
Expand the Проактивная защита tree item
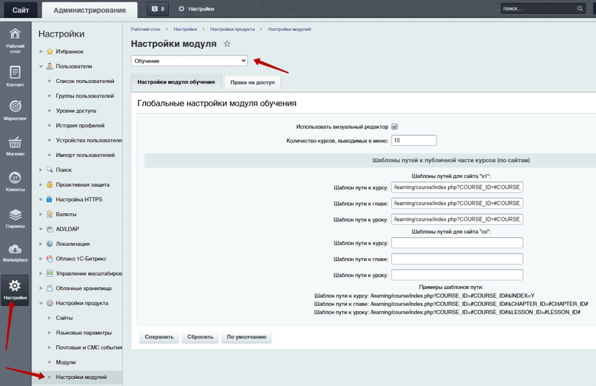coord(41,185)
